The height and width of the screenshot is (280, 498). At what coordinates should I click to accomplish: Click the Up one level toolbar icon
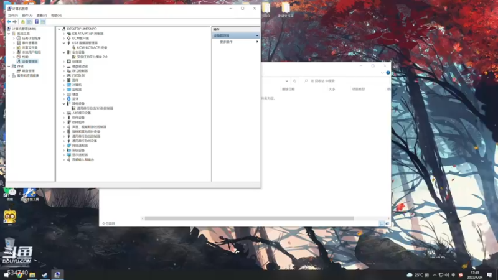point(23,22)
